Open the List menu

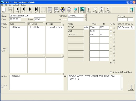(10, 5)
